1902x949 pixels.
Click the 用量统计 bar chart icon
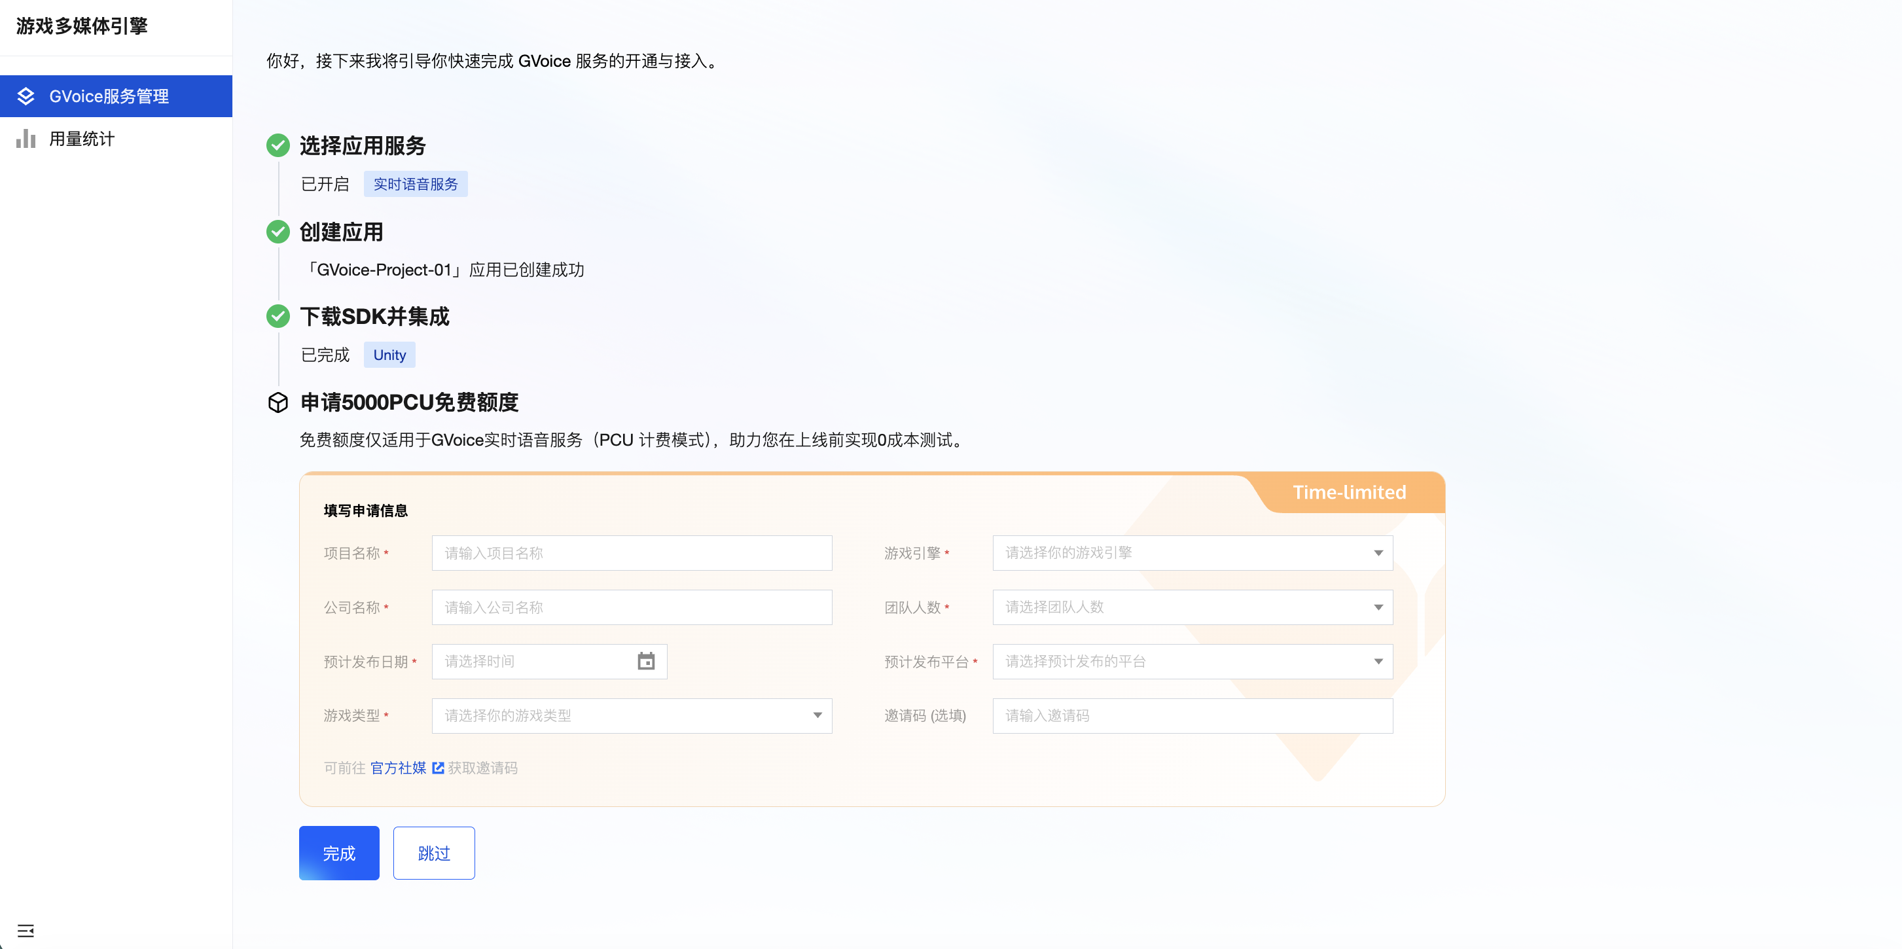click(x=26, y=139)
